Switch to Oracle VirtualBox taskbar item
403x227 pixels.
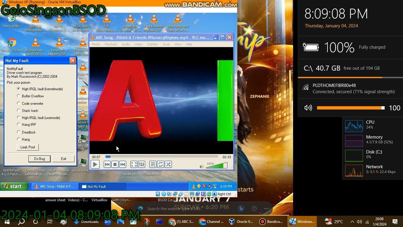point(241,222)
